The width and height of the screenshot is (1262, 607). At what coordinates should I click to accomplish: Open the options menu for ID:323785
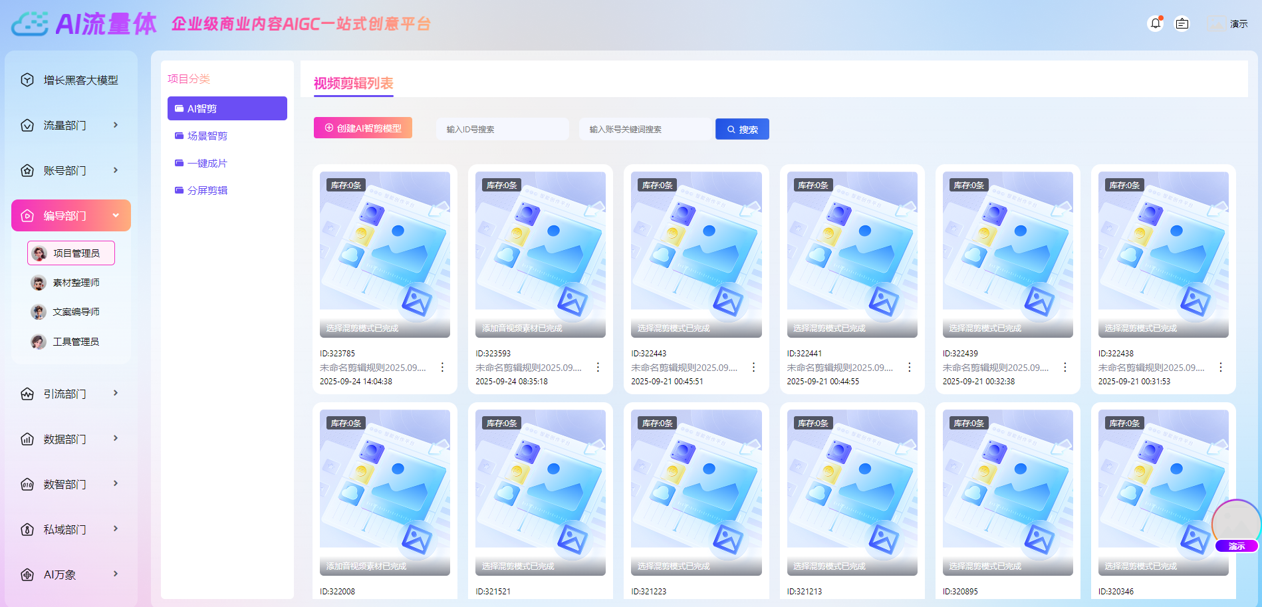pyautogui.click(x=442, y=366)
